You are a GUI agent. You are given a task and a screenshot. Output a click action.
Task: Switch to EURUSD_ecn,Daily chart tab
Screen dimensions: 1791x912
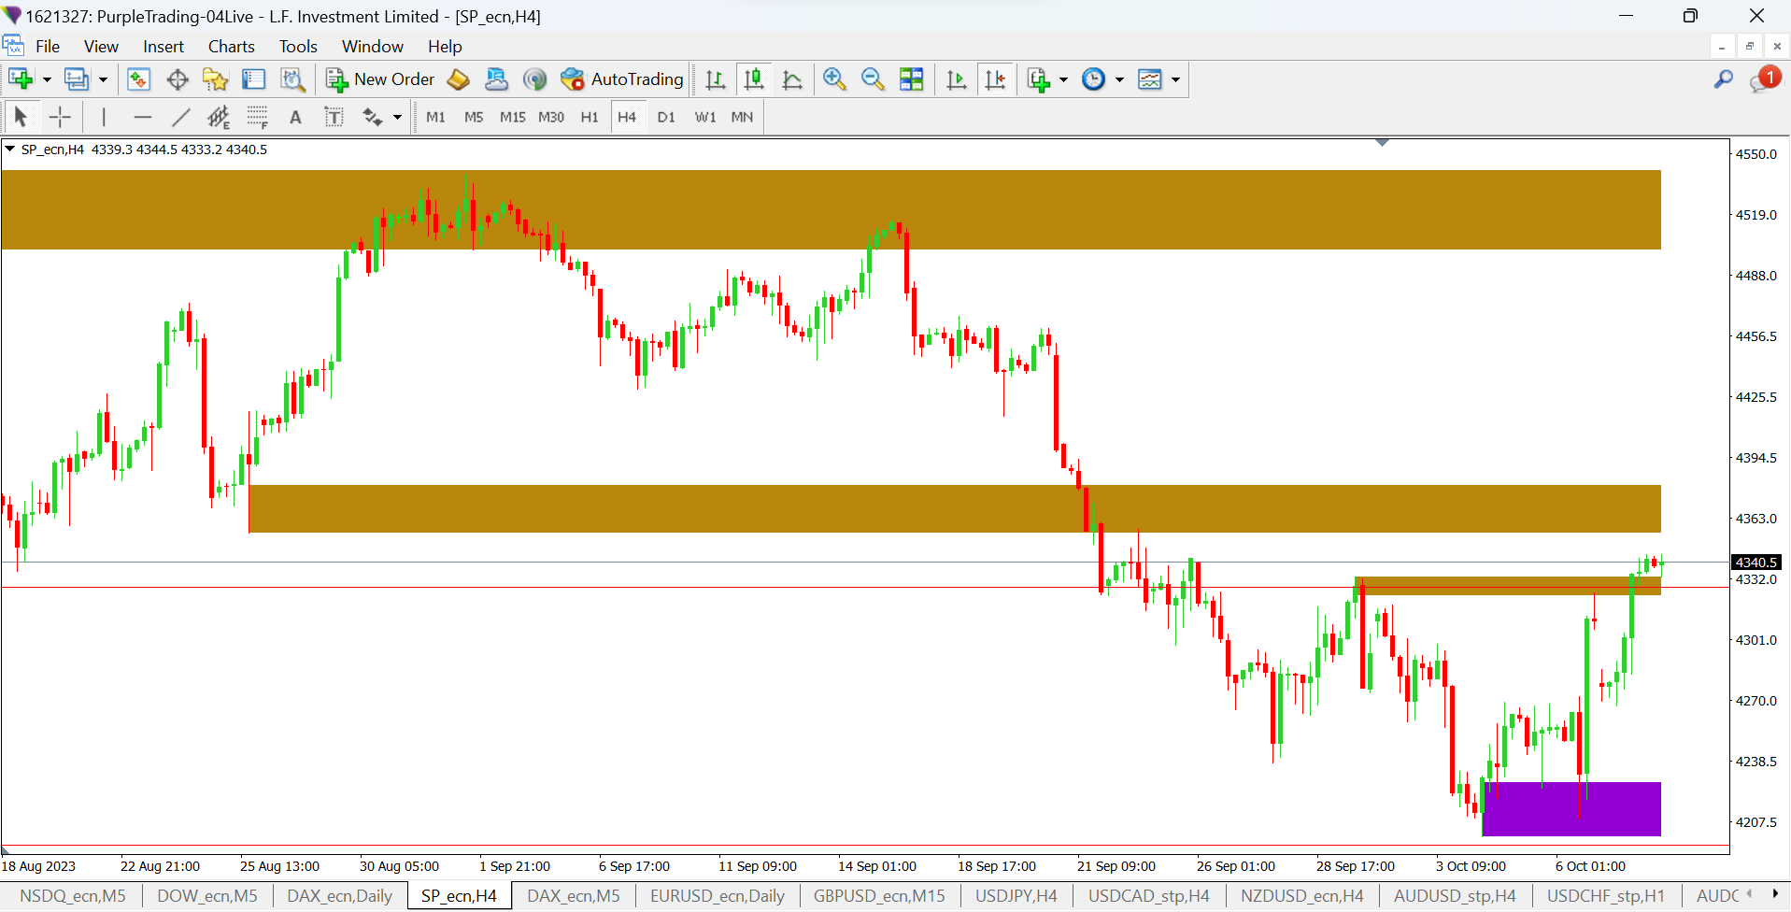717,896
